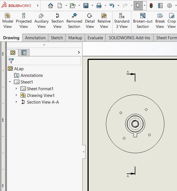Insert an Auxiliary View

(x=41, y=21)
